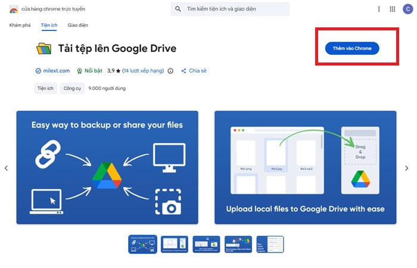Screen dimensions: 417x268
Task: Switch to the Khám phá tab
Action: [x=20, y=25]
